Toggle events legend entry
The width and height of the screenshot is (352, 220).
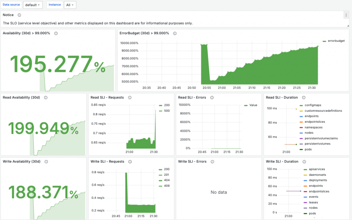313,197
